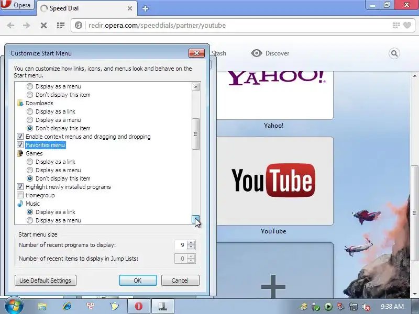Select the first Display as a menu radio
Screen dimensions: 419x314
click(x=30, y=86)
